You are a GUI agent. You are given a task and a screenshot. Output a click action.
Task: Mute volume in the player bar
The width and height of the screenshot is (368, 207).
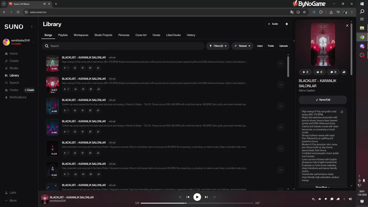[350, 199]
